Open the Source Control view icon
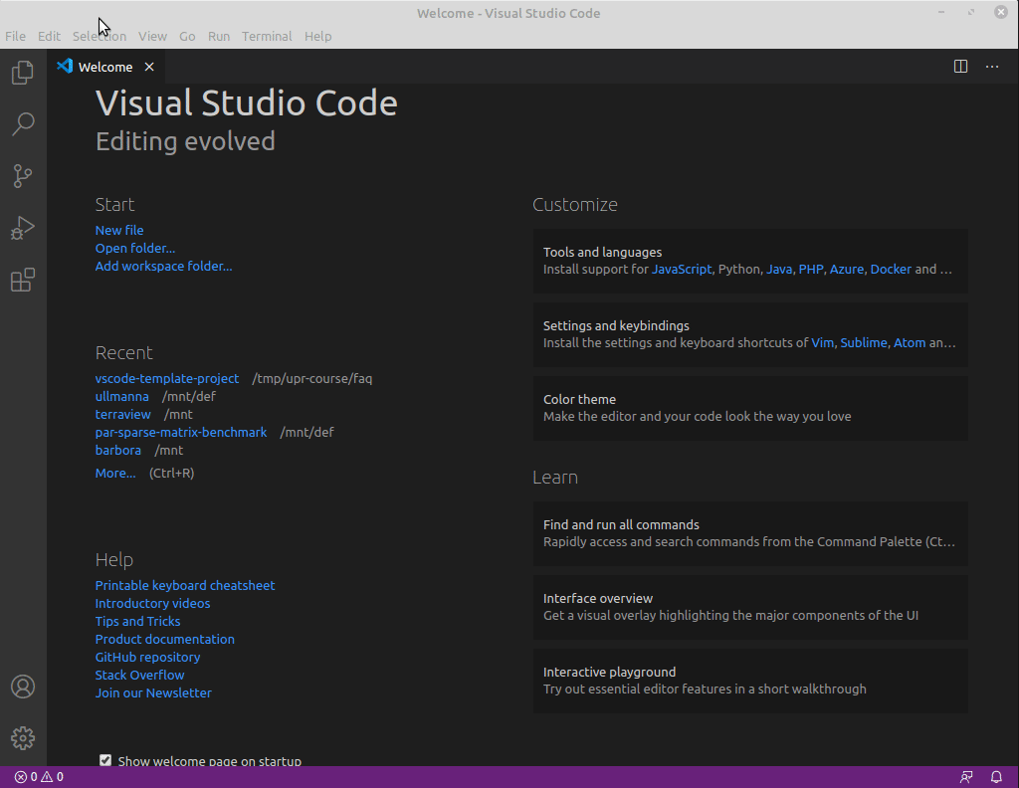 point(23,176)
